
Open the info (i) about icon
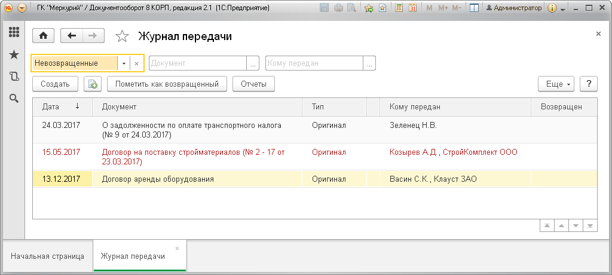click(552, 7)
